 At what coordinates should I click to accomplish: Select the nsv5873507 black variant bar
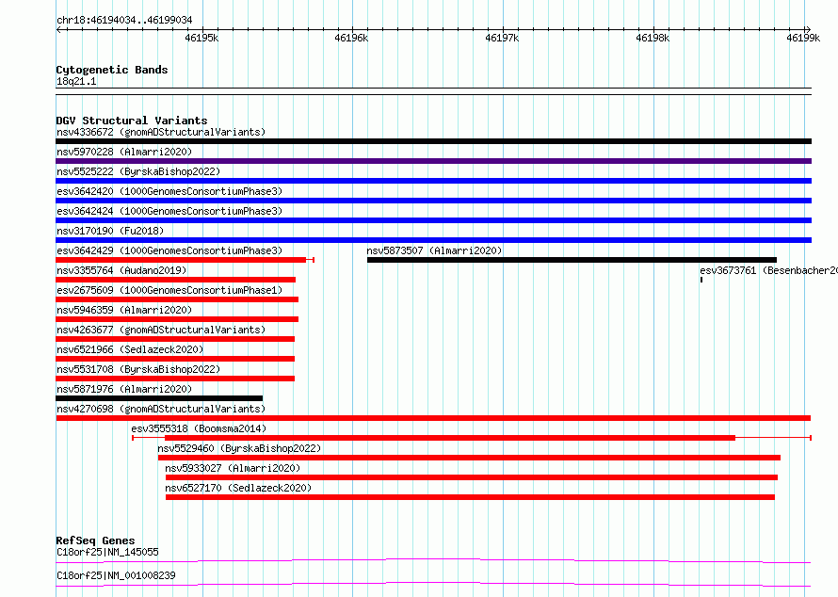tap(572, 260)
